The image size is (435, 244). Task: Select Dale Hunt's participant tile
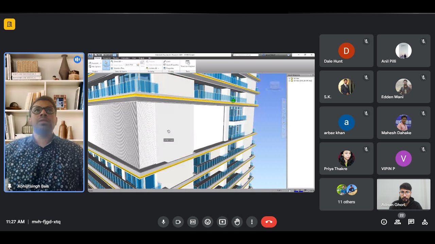346,50
